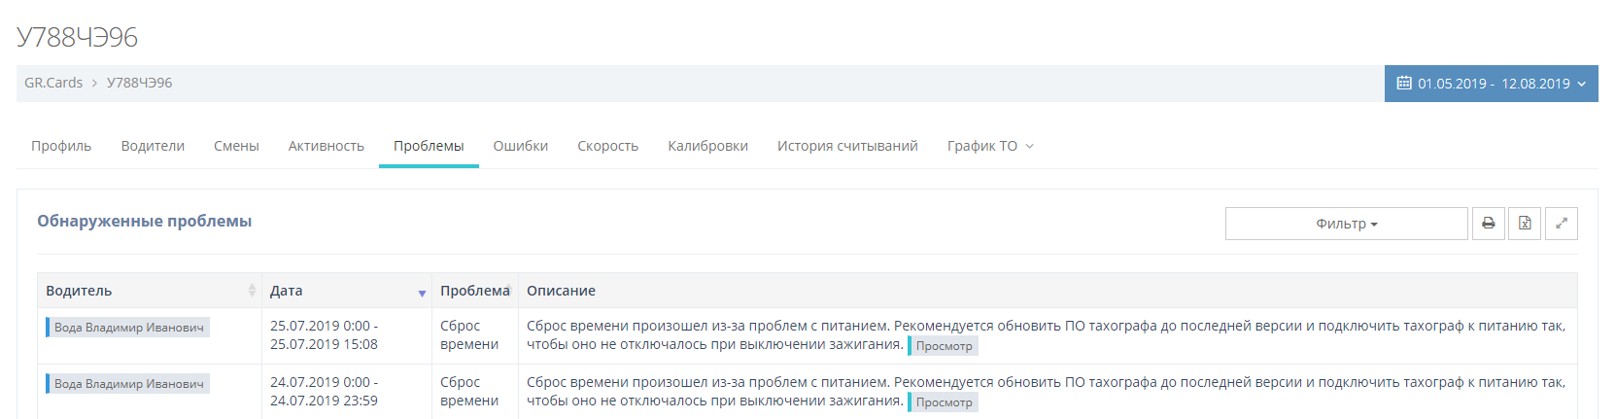This screenshot has height=419, width=1616.
Task: Go to the Ошибки tab
Action: pos(521,146)
